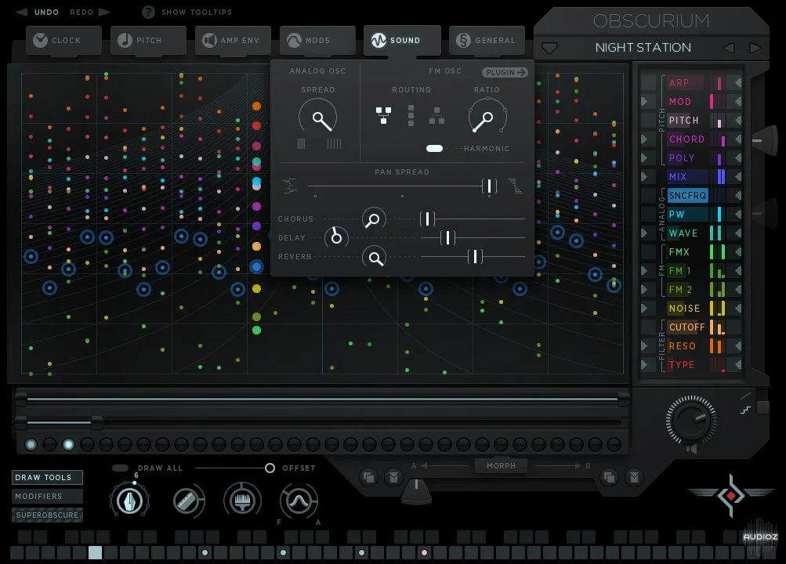Click the Plugin arrow button in FM OSC

505,73
